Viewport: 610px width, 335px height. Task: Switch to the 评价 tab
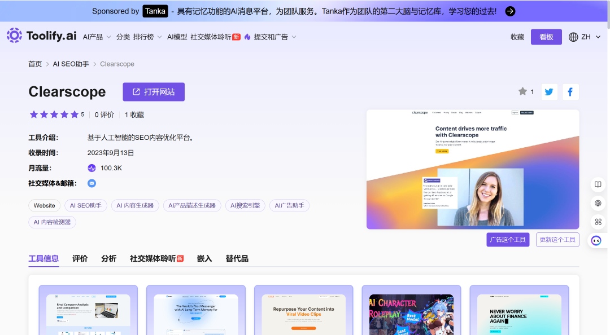pyautogui.click(x=80, y=258)
